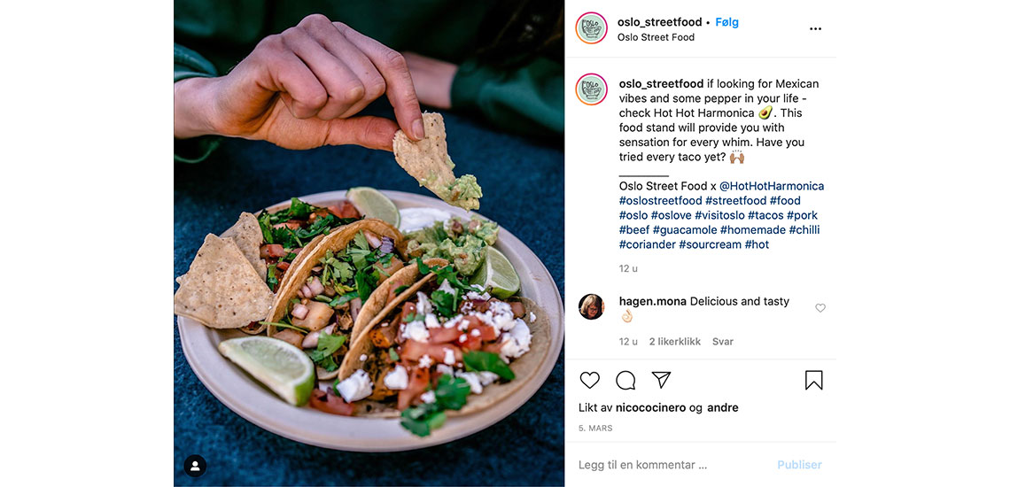Screen dimensions: 1010x487
Task: Show tagged people icon on the photo
Action: coord(195,466)
